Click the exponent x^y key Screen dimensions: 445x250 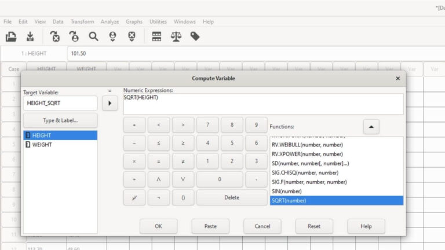coord(134,197)
